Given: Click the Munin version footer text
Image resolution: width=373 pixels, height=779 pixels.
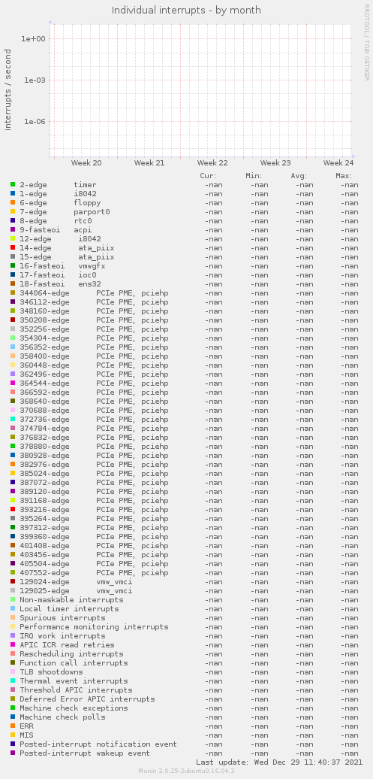Looking at the screenshot, I should pyautogui.click(x=186, y=771).
